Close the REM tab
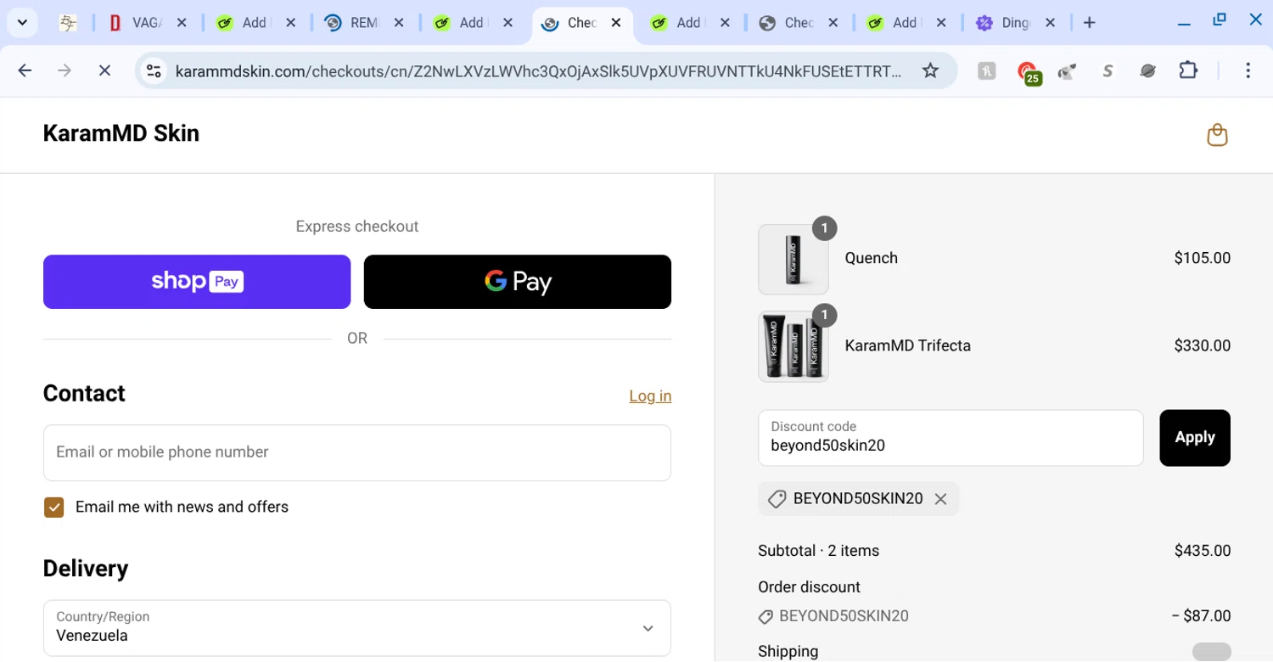 coord(399,23)
